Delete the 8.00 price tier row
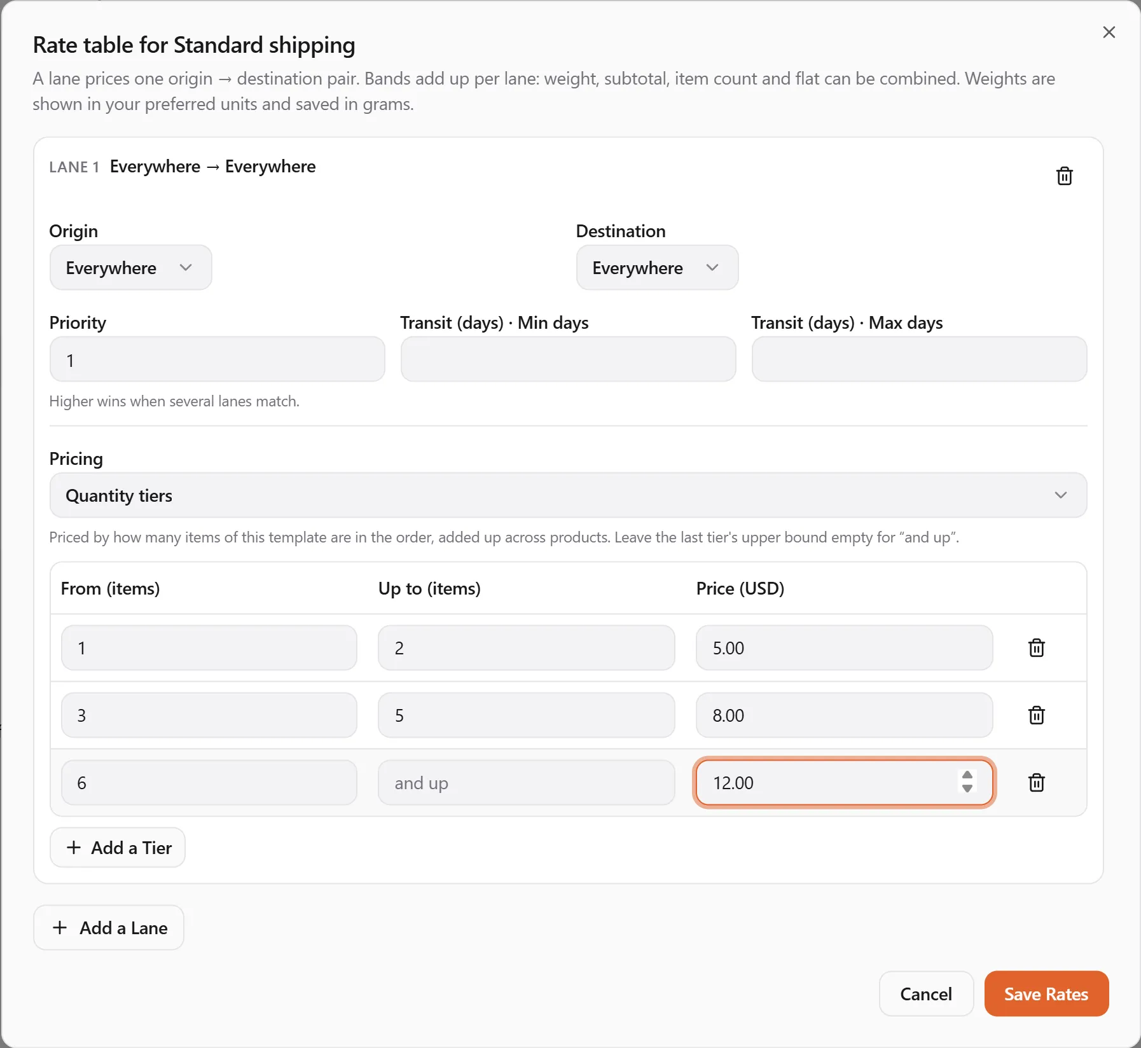The image size is (1141, 1048). (x=1036, y=715)
